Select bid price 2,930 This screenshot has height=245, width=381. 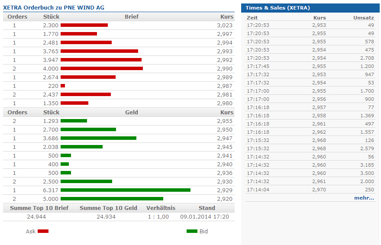[225, 182]
